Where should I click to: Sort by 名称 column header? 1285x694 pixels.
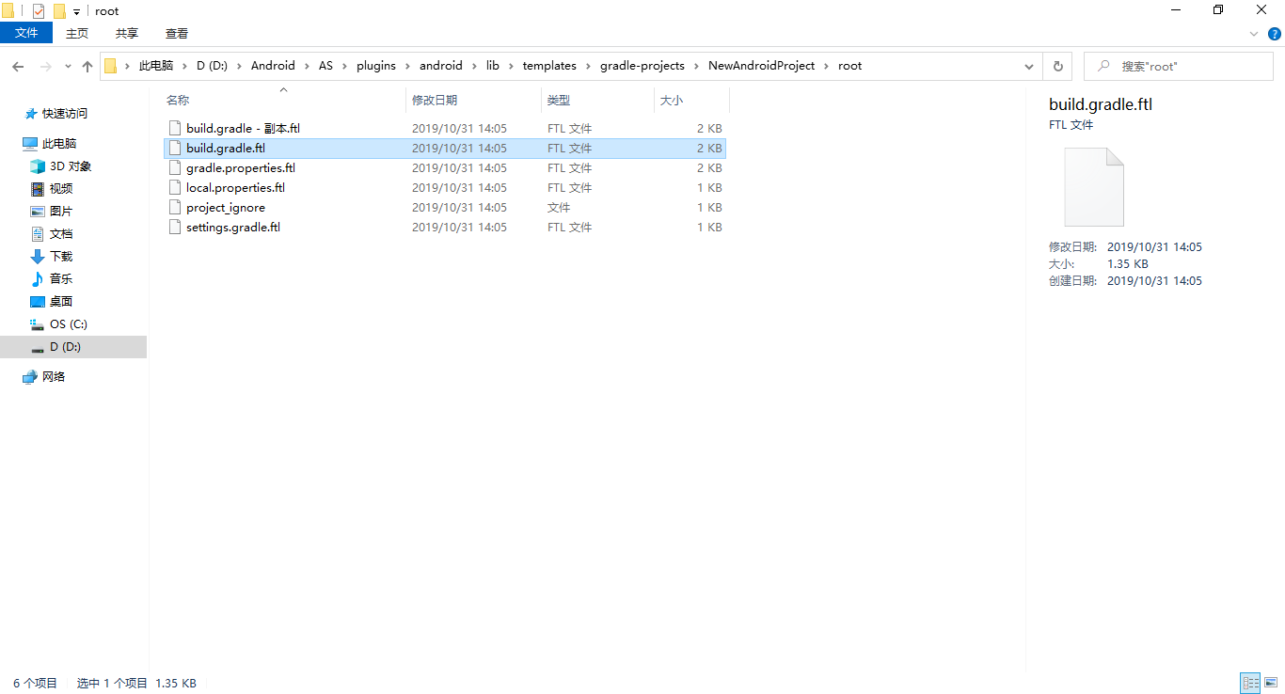[x=283, y=100]
